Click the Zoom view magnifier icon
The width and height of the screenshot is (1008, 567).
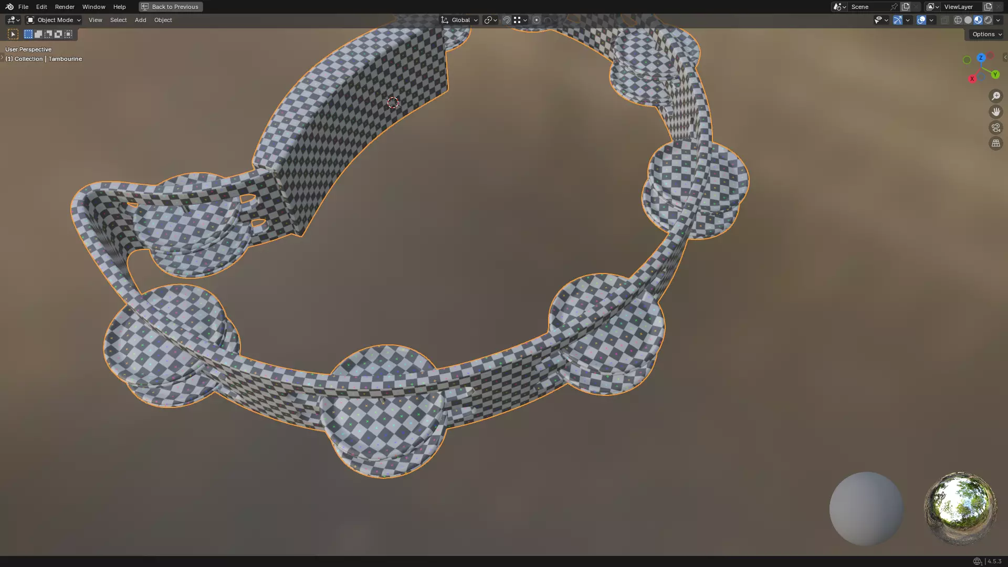[x=995, y=96]
